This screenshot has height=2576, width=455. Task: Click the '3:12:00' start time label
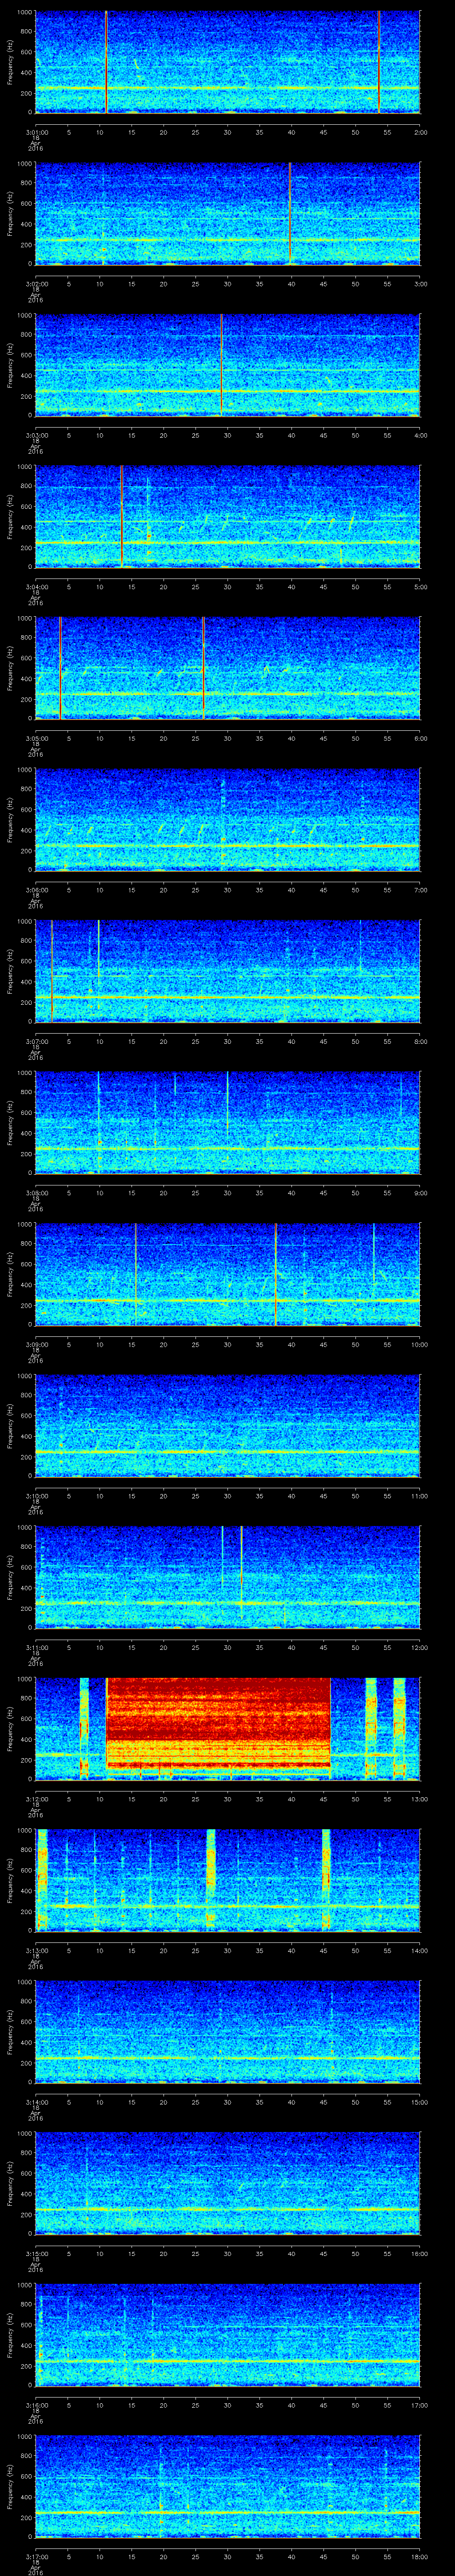pyautogui.click(x=36, y=1798)
